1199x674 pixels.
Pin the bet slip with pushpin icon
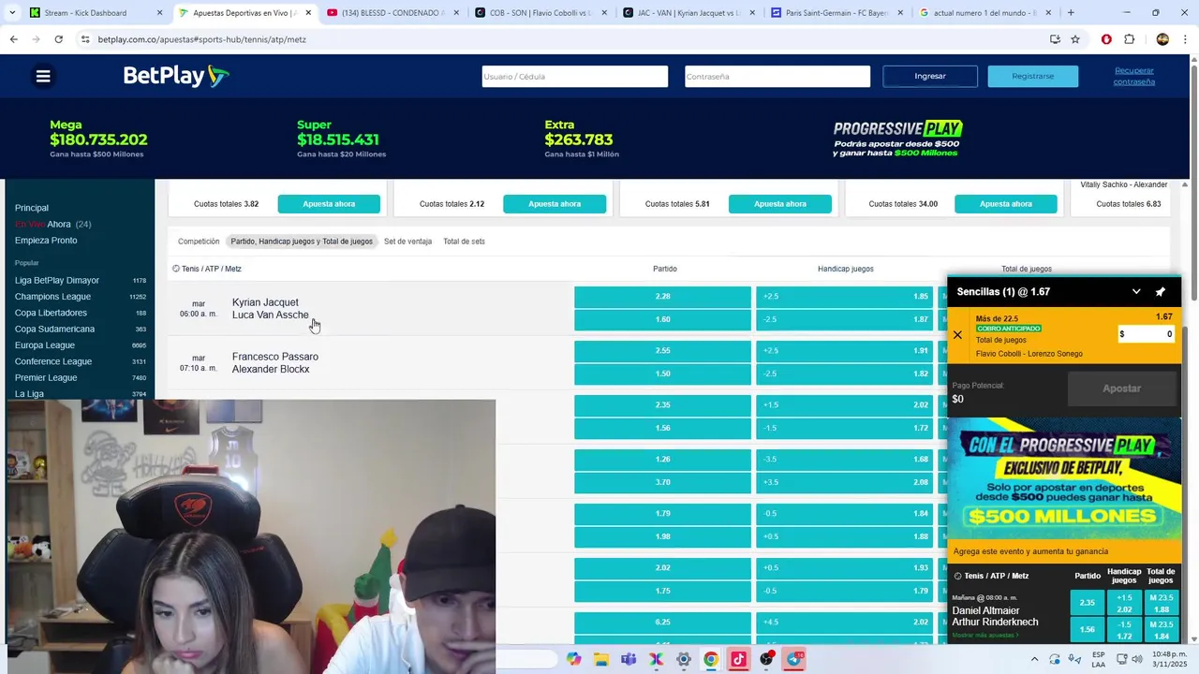click(1161, 292)
